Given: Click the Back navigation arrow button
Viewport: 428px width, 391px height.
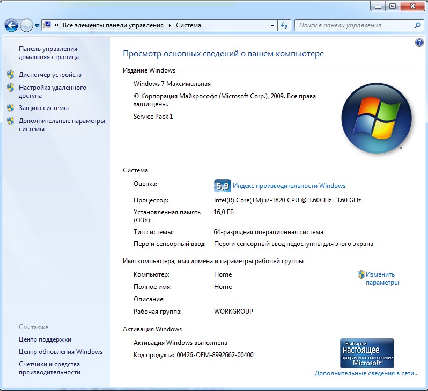Looking at the screenshot, I should [11, 25].
